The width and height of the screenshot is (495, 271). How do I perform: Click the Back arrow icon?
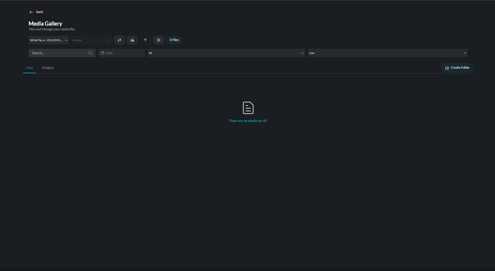pyautogui.click(x=31, y=12)
